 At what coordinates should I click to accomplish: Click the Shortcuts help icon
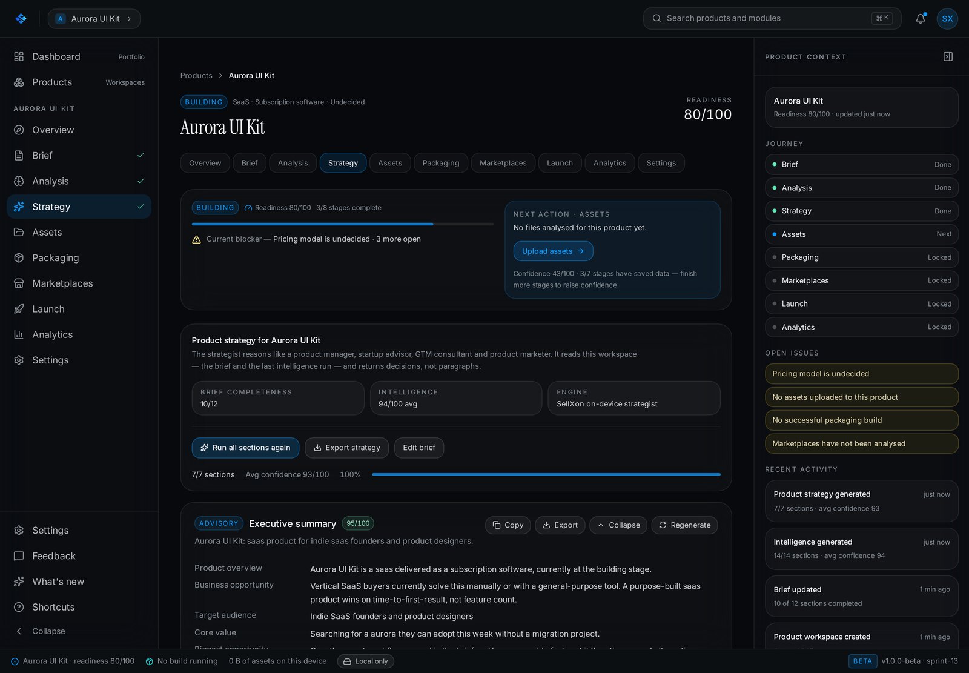point(19,607)
